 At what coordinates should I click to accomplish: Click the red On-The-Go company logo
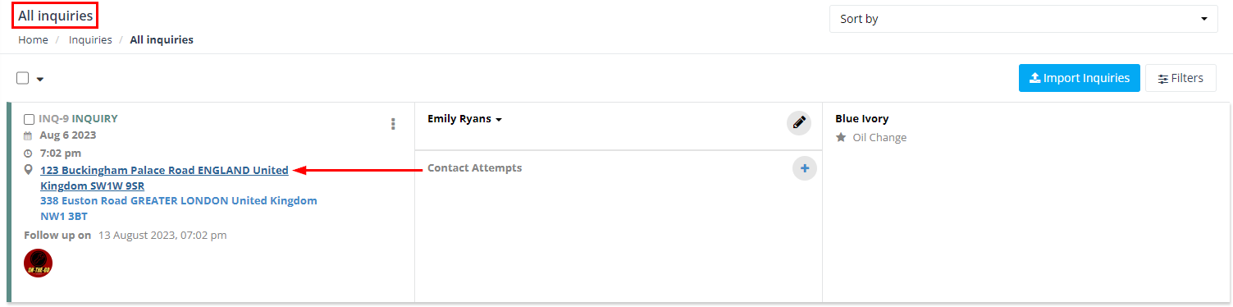39,263
